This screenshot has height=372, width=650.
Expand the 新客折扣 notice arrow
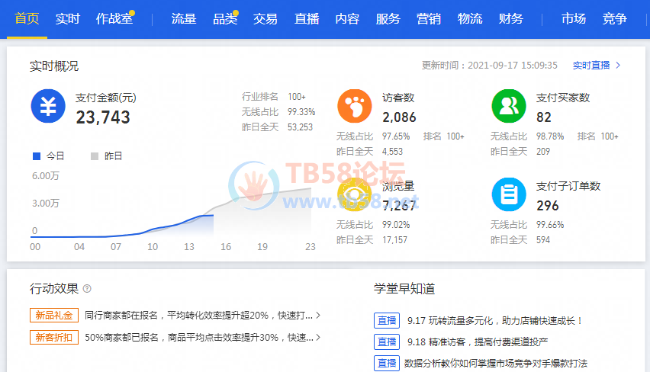318,337
